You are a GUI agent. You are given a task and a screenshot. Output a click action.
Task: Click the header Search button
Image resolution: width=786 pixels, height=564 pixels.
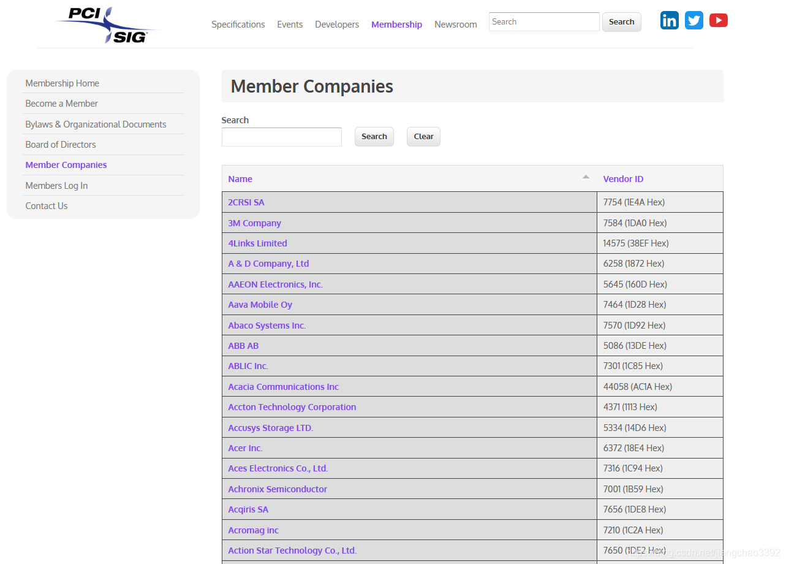(622, 21)
